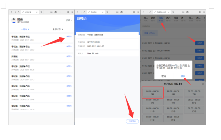
Task: Click the 立即预约 button
Action: pyautogui.click(x=132, y=121)
